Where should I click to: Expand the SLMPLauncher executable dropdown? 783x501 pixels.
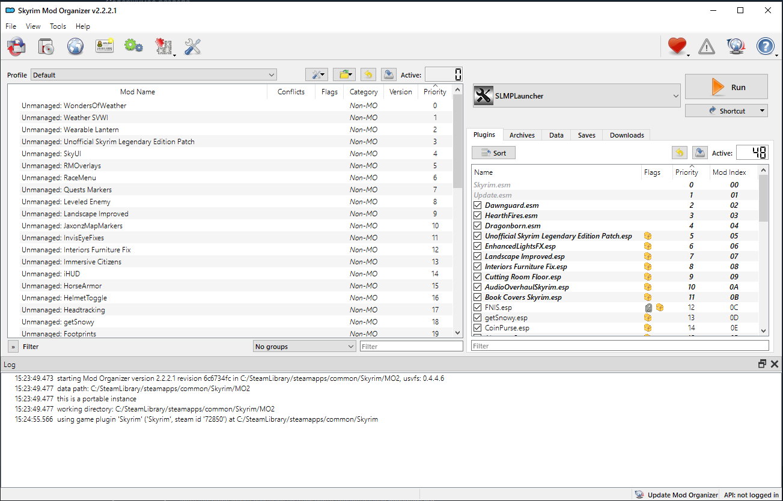coord(577,96)
